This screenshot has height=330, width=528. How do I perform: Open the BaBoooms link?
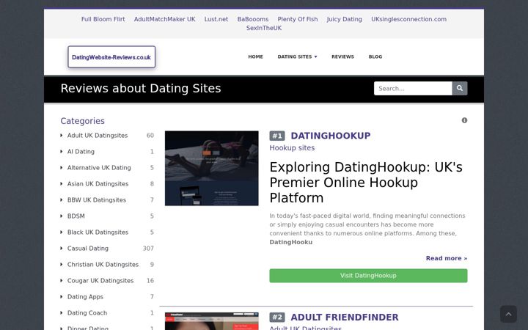point(253,19)
